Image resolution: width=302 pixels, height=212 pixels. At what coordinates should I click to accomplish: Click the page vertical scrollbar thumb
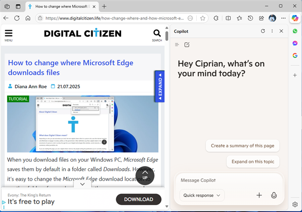167,35
